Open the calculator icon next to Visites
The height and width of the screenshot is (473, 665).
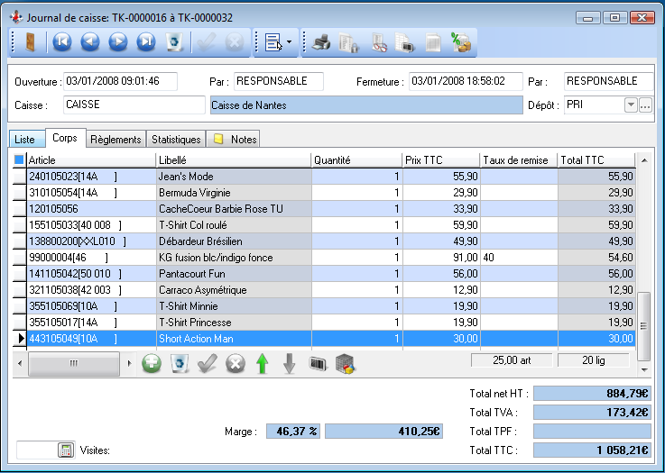pos(66,450)
